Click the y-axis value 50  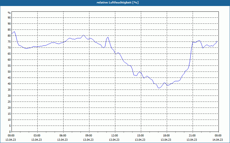(9, 72)
